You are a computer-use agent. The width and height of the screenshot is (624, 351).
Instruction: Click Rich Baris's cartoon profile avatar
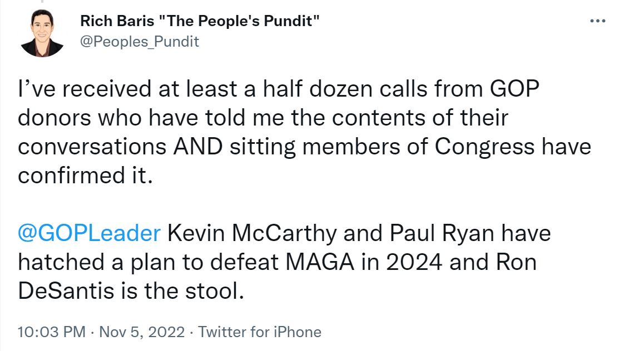(42, 33)
